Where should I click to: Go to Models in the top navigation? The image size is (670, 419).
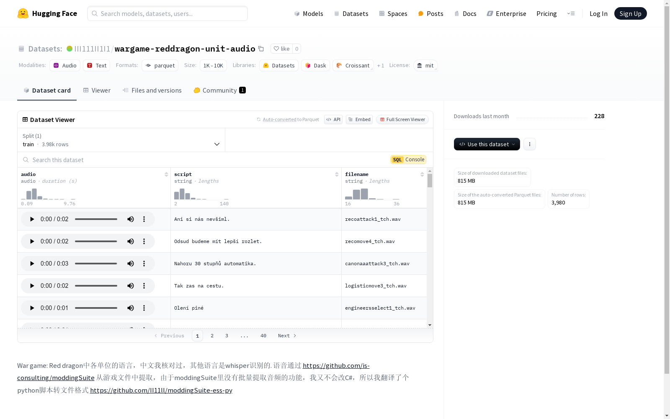pos(309,13)
